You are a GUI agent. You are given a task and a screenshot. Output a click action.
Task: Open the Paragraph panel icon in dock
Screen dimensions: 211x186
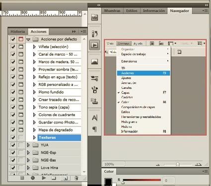point(94,129)
